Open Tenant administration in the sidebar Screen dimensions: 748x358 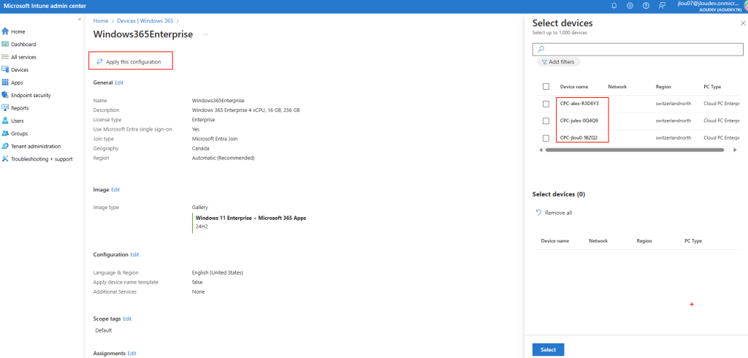[x=36, y=146]
